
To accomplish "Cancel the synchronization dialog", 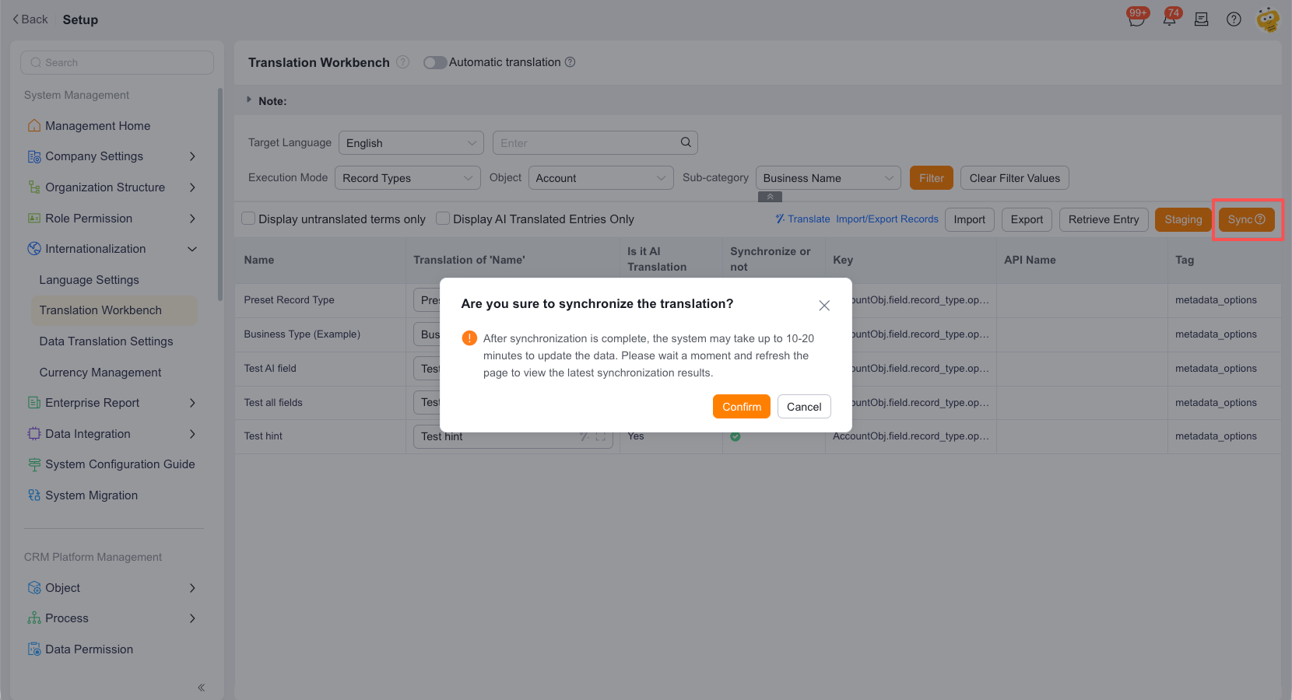I will [804, 407].
